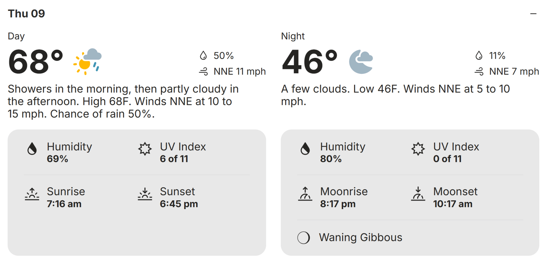Click the night UV Index icon
Image resolution: width=545 pixels, height=262 pixels.
(x=418, y=149)
